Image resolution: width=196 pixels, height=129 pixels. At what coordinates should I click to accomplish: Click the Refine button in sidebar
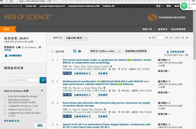click(40, 125)
